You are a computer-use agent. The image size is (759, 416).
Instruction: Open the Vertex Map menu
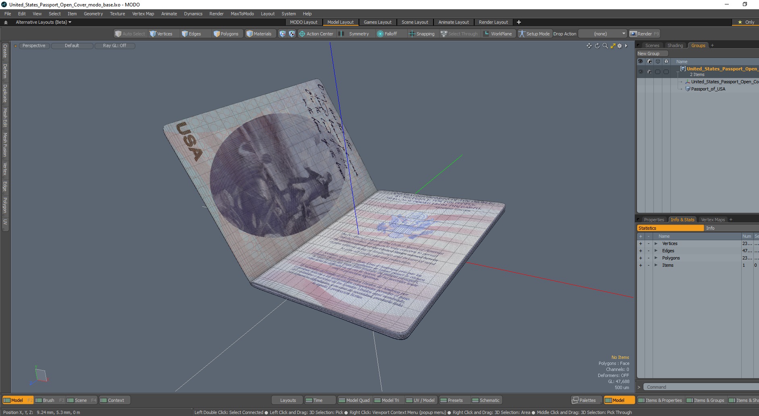point(143,14)
